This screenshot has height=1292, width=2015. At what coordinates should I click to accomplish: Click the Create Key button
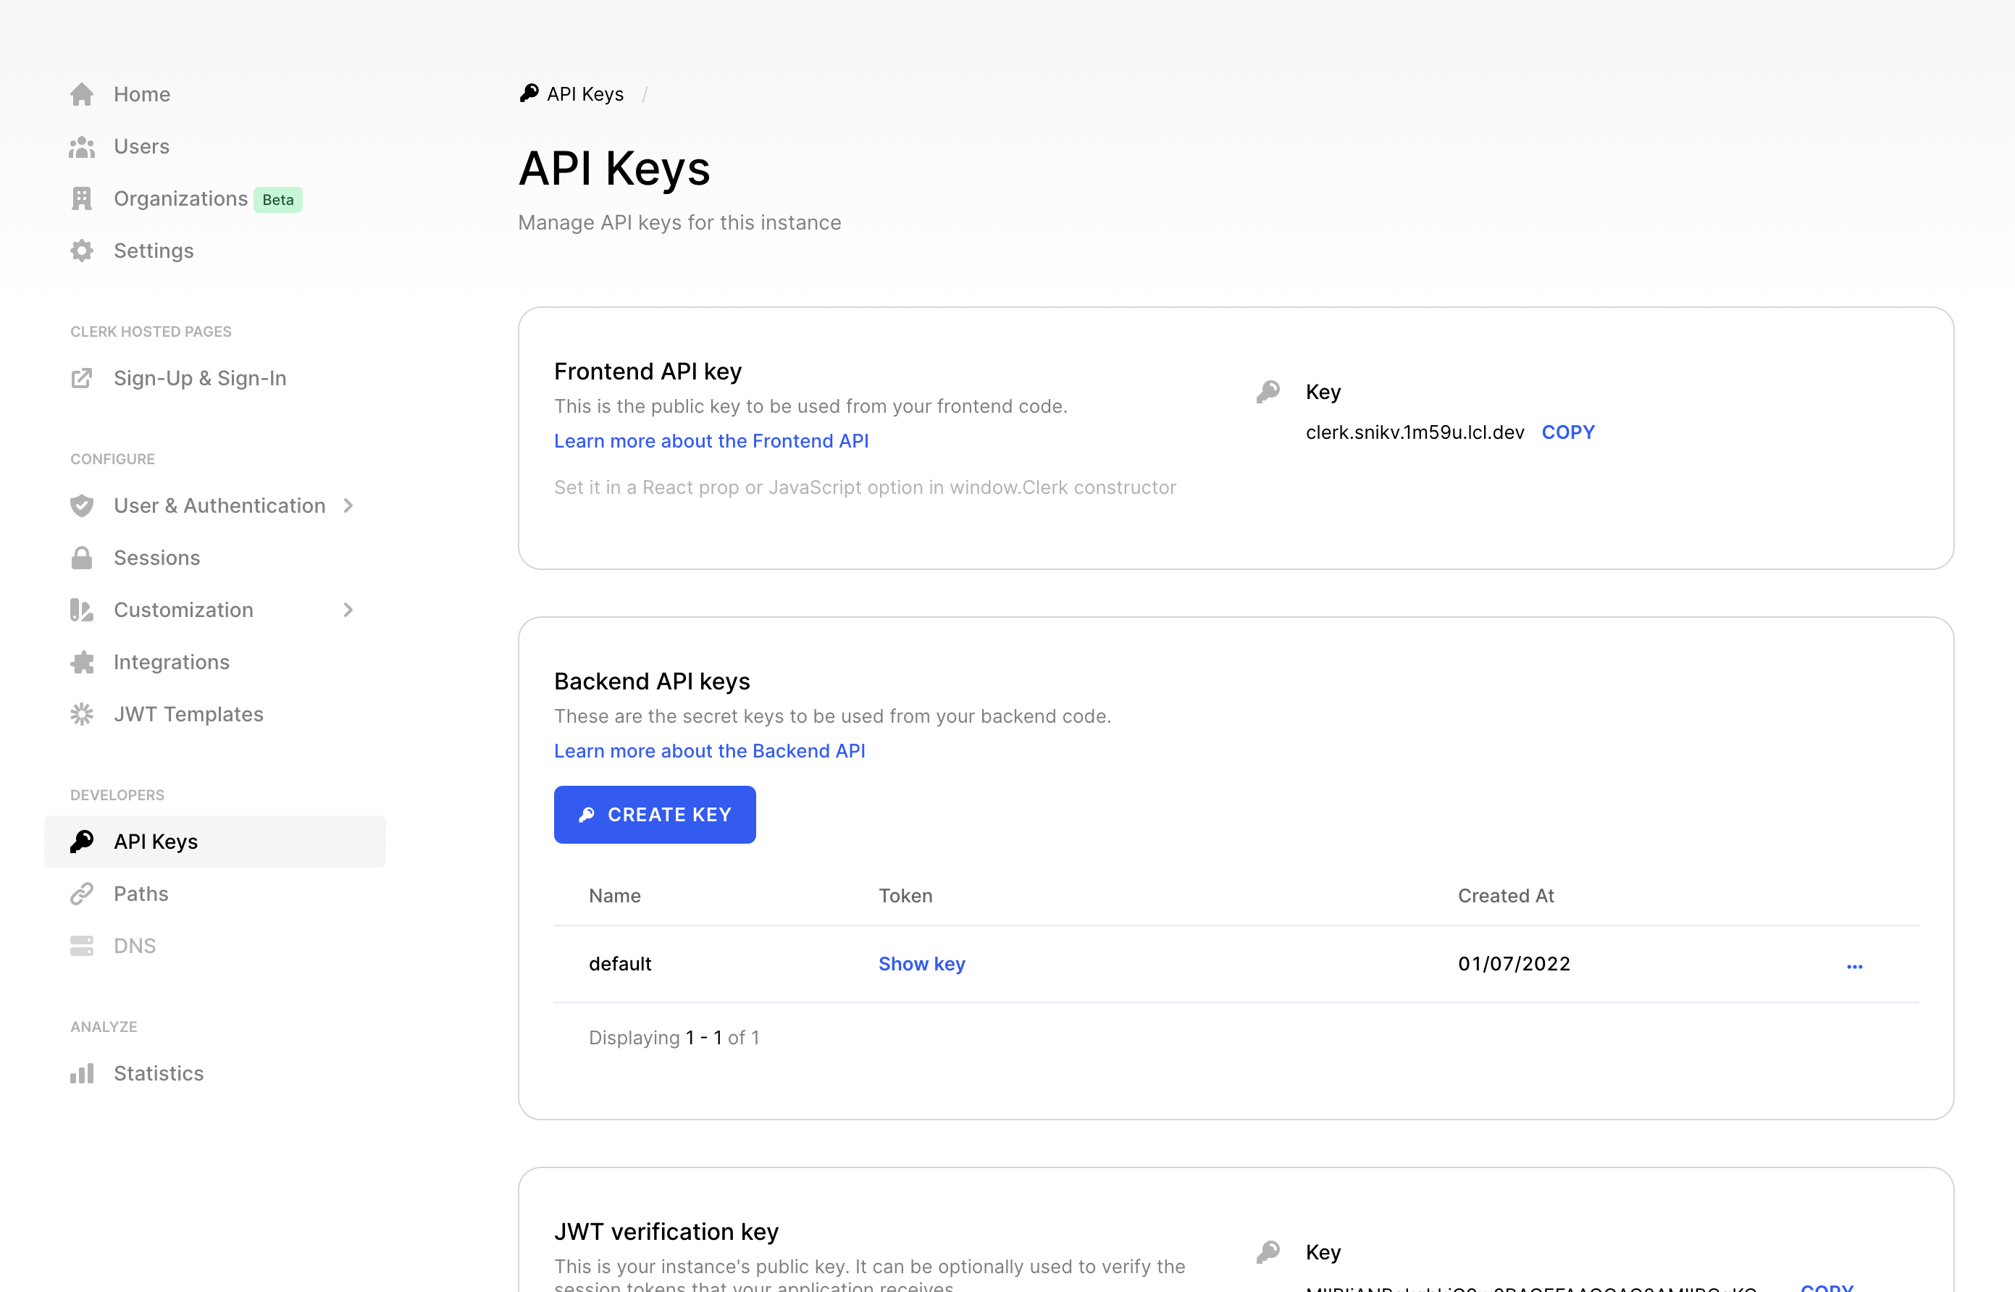(x=654, y=815)
